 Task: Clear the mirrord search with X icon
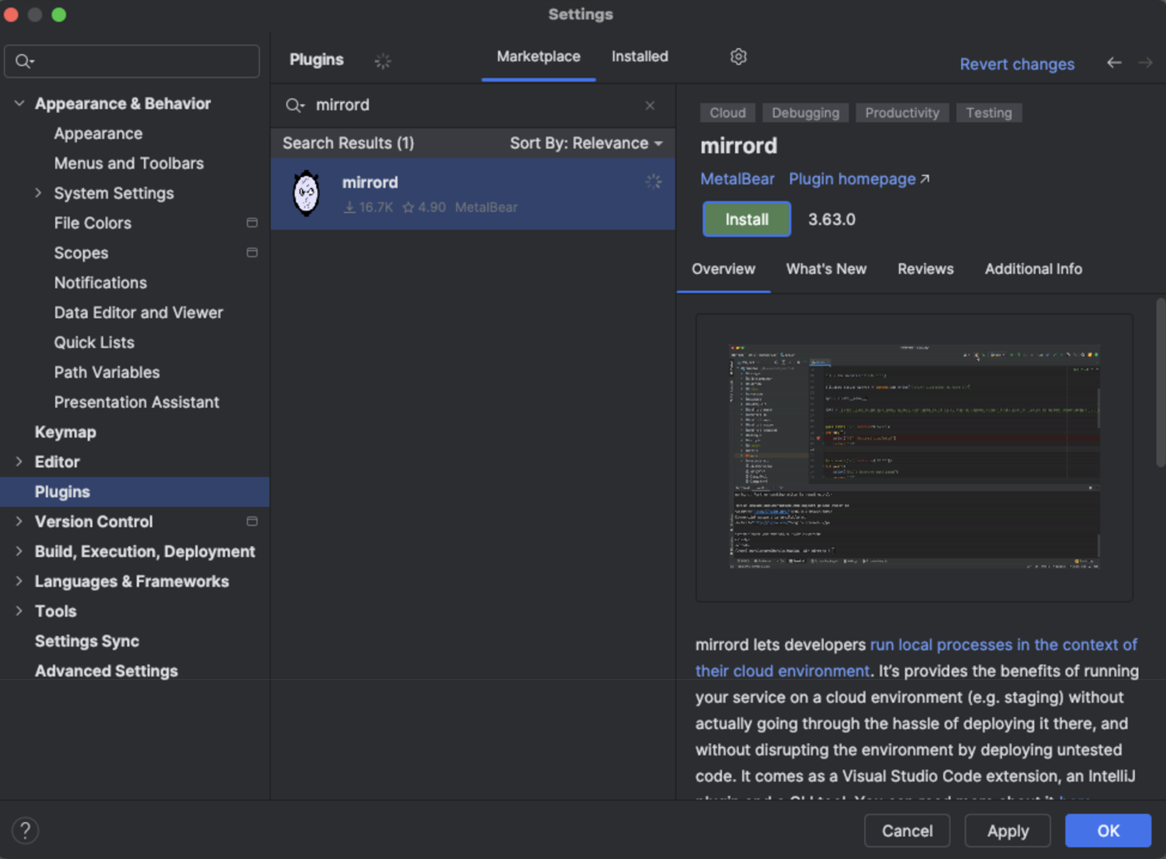pyautogui.click(x=650, y=105)
